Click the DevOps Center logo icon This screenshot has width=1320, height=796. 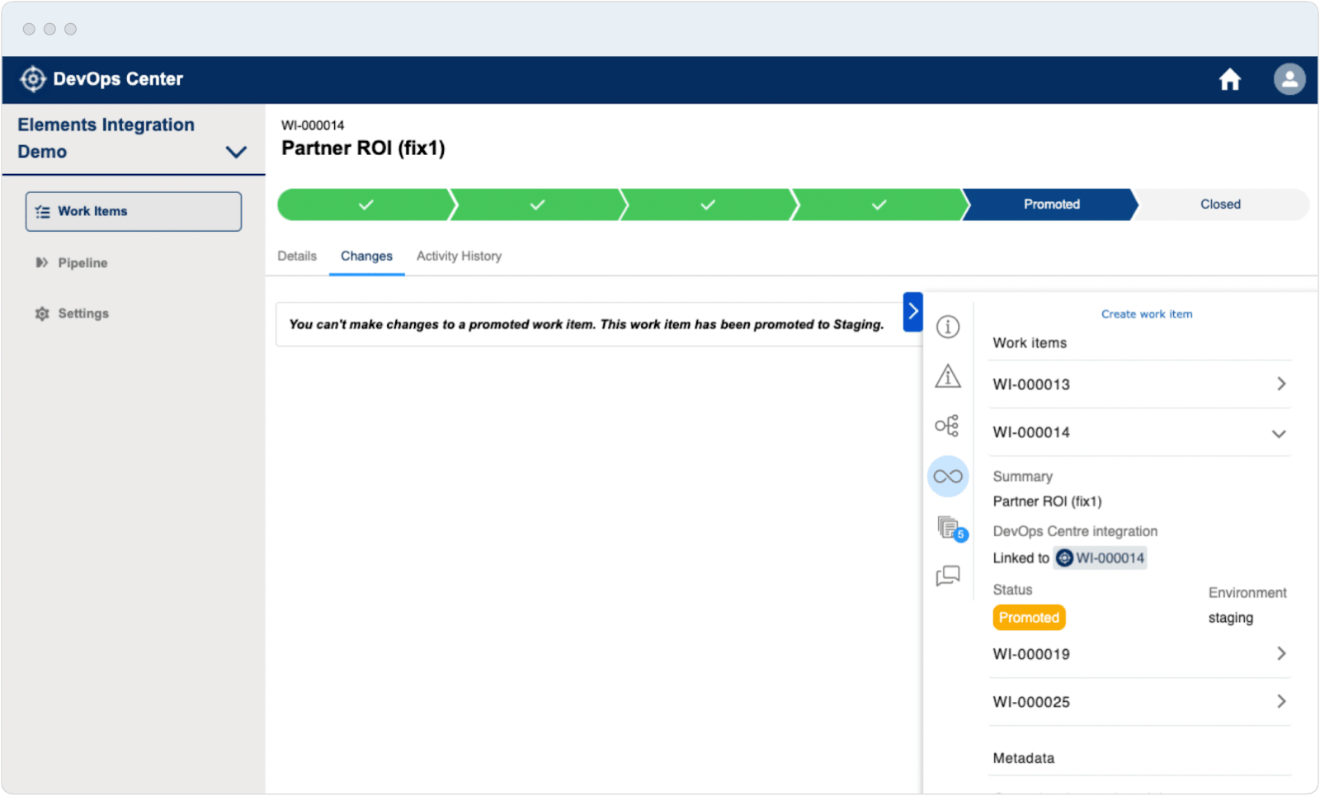click(33, 79)
